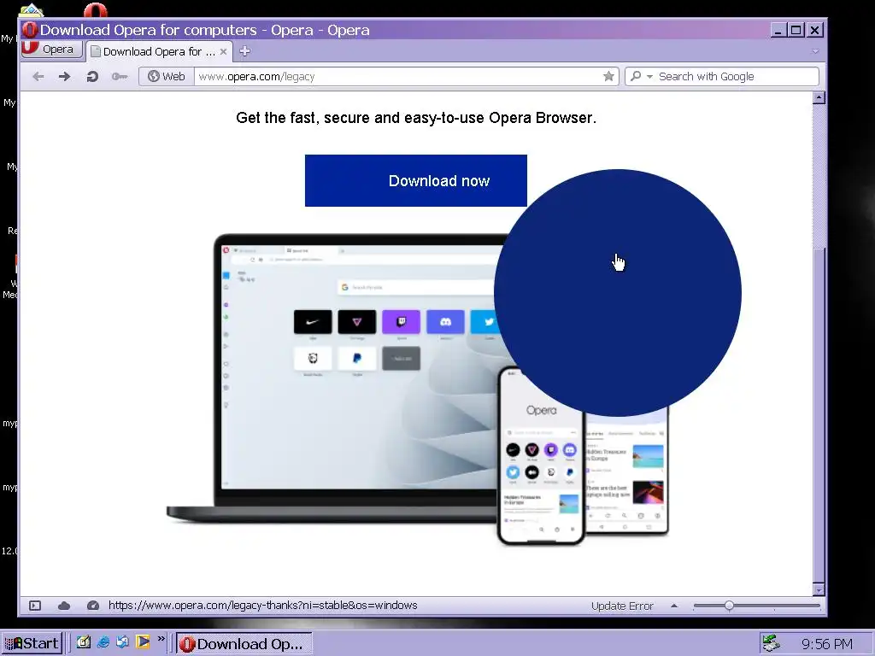This screenshot has height=656, width=875.
Task: Bookmark page with star icon
Action: coord(608,76)
